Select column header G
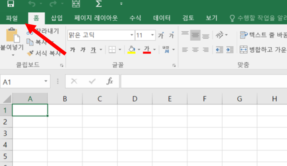 (x=239, y=99)
